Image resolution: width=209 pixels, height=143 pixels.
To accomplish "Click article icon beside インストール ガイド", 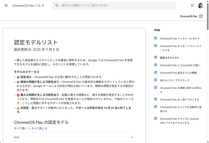I will (x=156, y=38).
